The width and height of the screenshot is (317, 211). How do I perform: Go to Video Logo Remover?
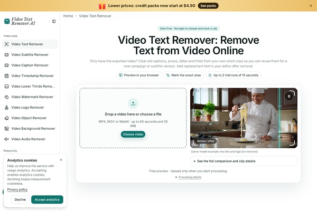pos(30,108)
